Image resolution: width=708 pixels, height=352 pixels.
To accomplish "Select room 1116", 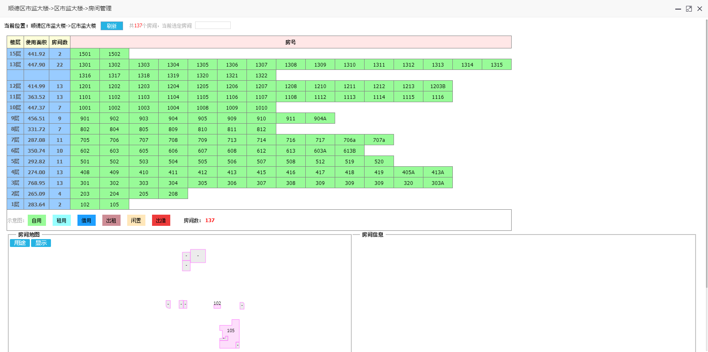I will (x=438, y=97).
